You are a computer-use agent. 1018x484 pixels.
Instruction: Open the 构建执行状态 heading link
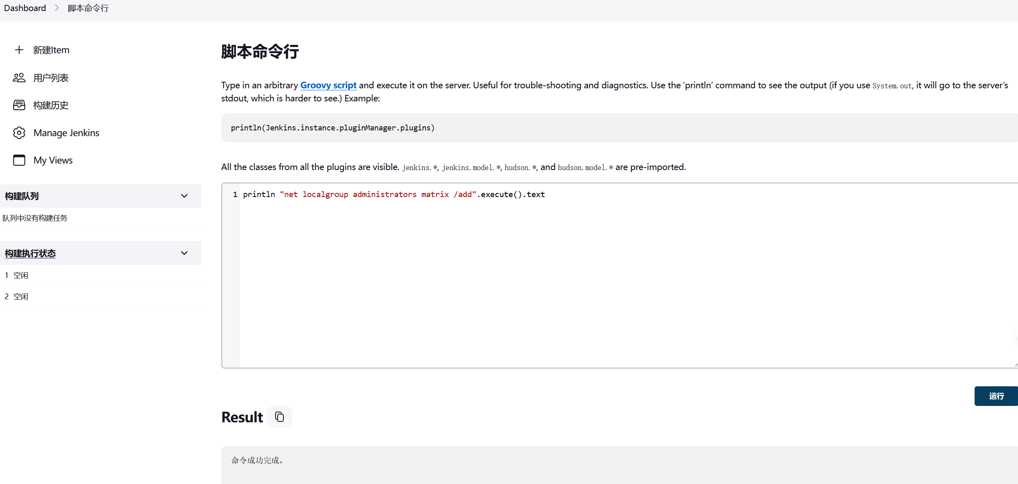click(x=30, y=253)
